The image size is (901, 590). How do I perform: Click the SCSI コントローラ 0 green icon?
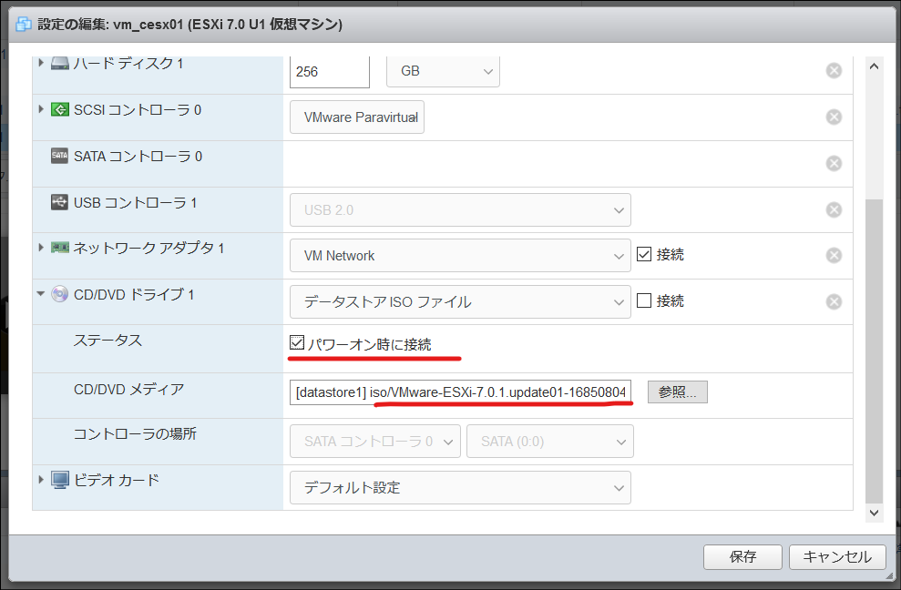(60, 109)
